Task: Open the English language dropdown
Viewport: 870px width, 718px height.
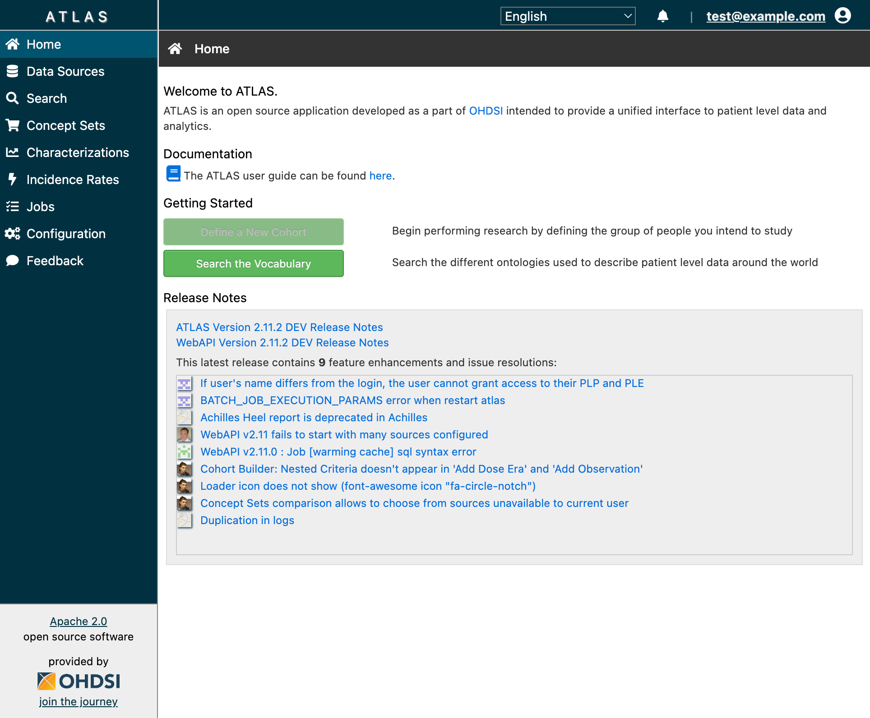Action: 568,16
